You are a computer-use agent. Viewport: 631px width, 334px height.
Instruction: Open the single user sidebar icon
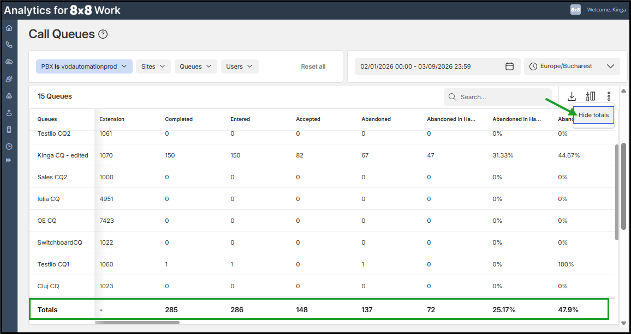click(9, 113)
